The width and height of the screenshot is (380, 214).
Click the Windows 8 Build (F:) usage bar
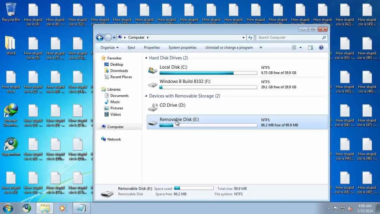point(208,87)
